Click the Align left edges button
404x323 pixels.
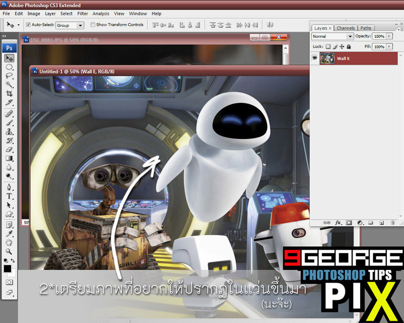[182, 25]
